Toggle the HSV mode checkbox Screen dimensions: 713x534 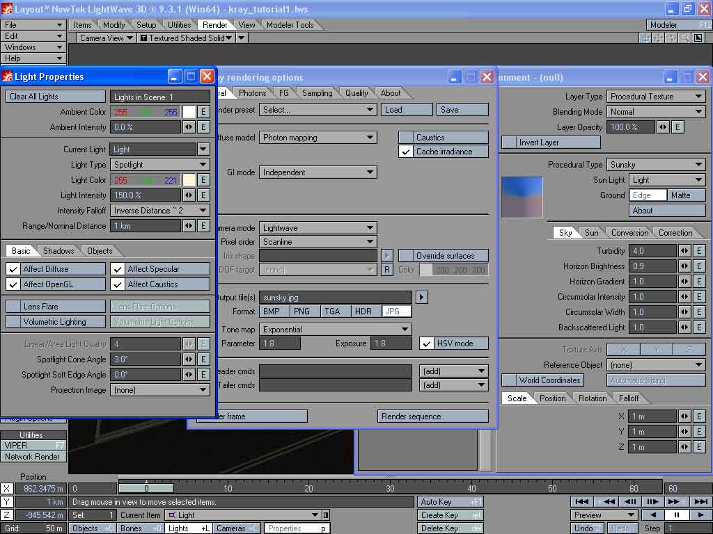[426, 343]
